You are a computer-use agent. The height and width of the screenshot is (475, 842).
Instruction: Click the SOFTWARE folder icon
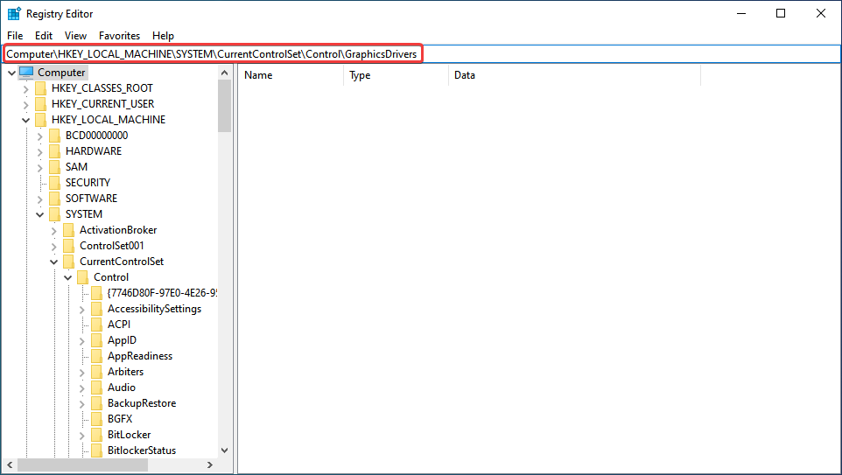pos(55,198)
